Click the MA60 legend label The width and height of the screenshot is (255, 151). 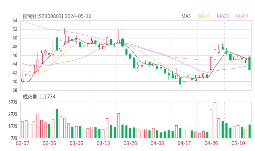tap(242, 16)
